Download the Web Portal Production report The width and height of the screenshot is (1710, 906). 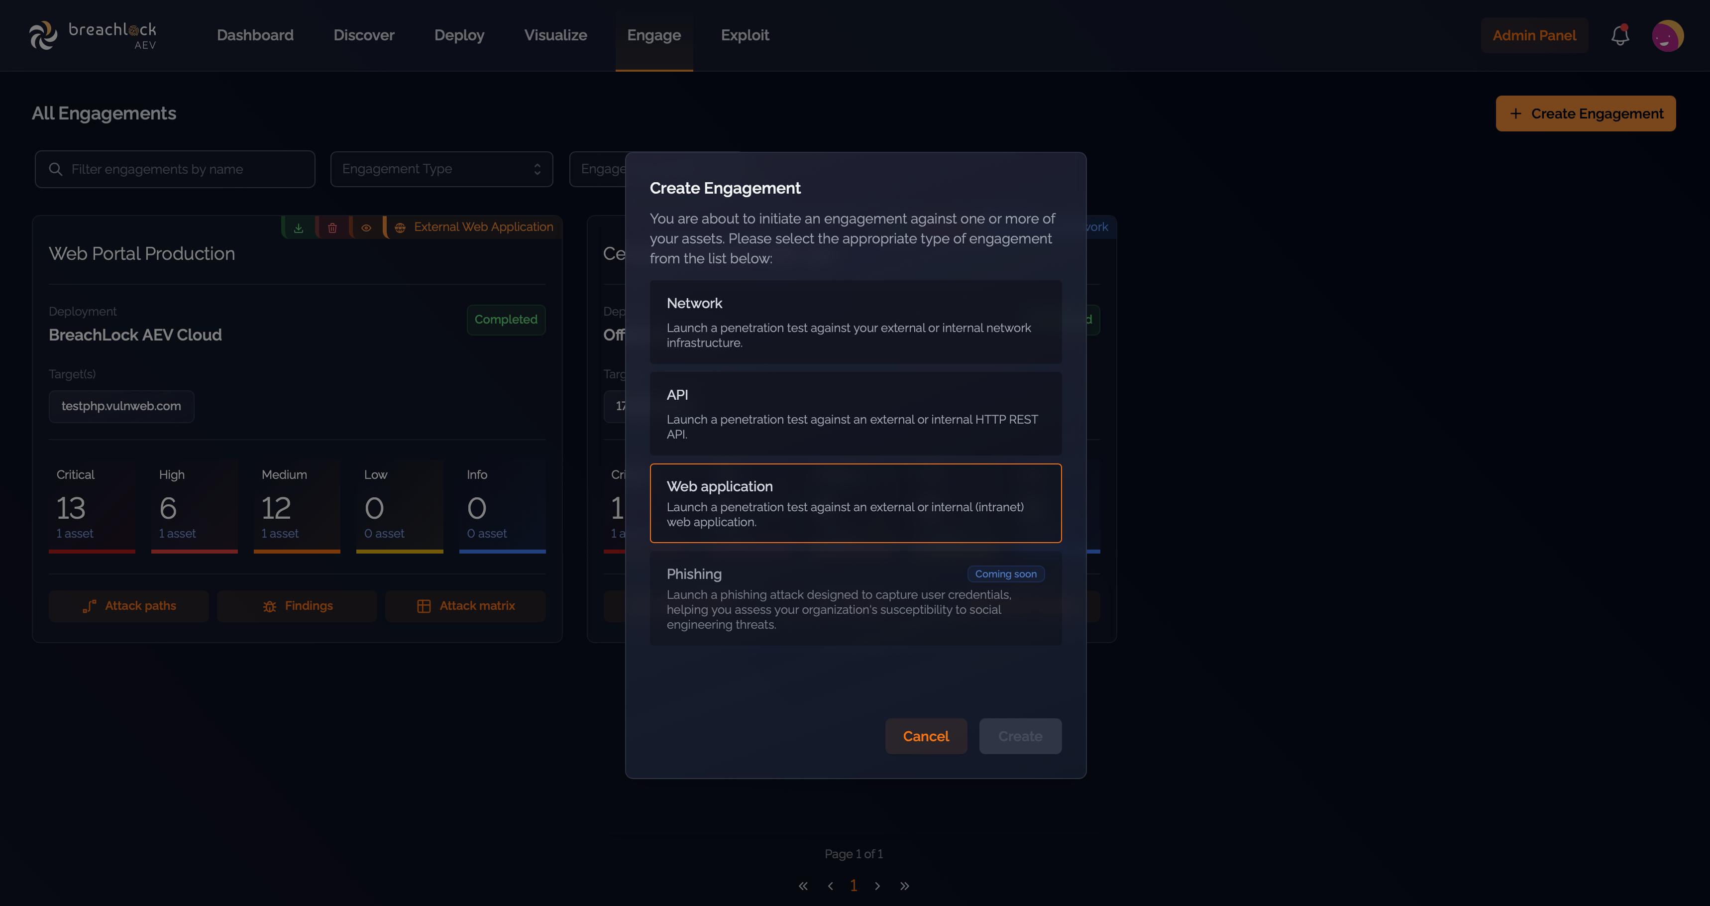pos(299,228)
